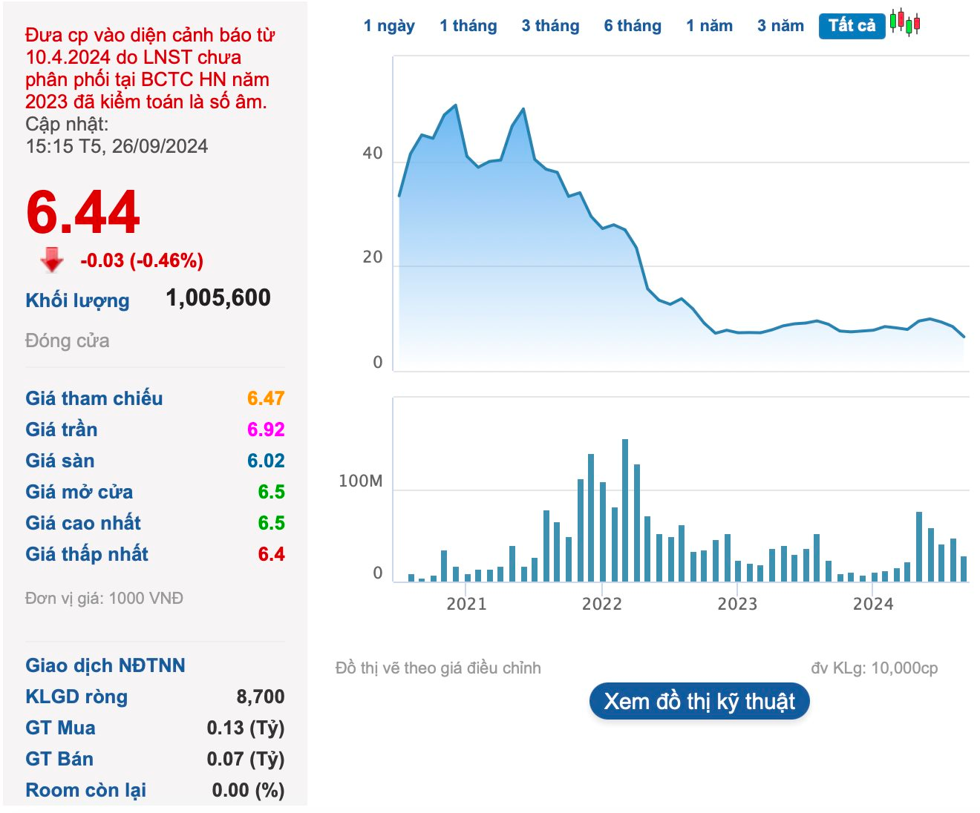980x813 pixels.
Task: Click the 'Khối lượng' label
Action: (77, 300)
